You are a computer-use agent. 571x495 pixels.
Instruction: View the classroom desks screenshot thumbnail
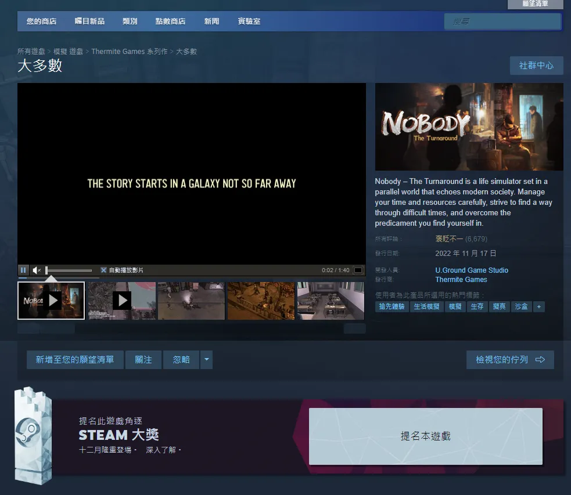331,301
